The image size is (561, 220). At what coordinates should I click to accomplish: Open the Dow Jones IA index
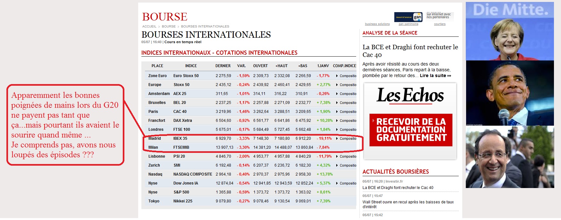(186, 183)
